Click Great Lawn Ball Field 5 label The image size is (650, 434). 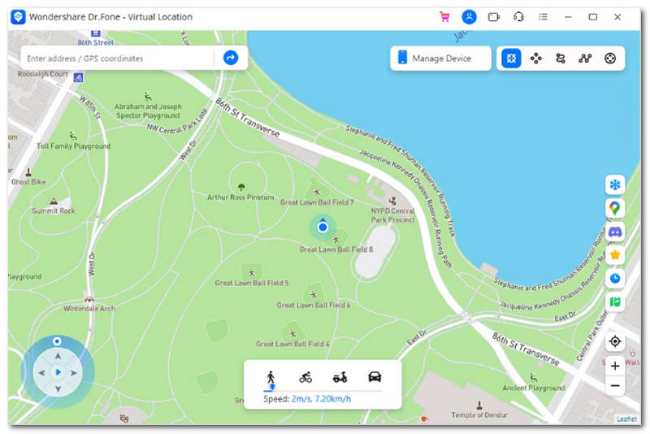[252, 283]
